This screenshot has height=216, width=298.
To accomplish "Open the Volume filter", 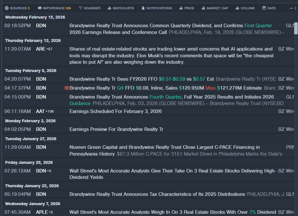I will click(245, 8).
